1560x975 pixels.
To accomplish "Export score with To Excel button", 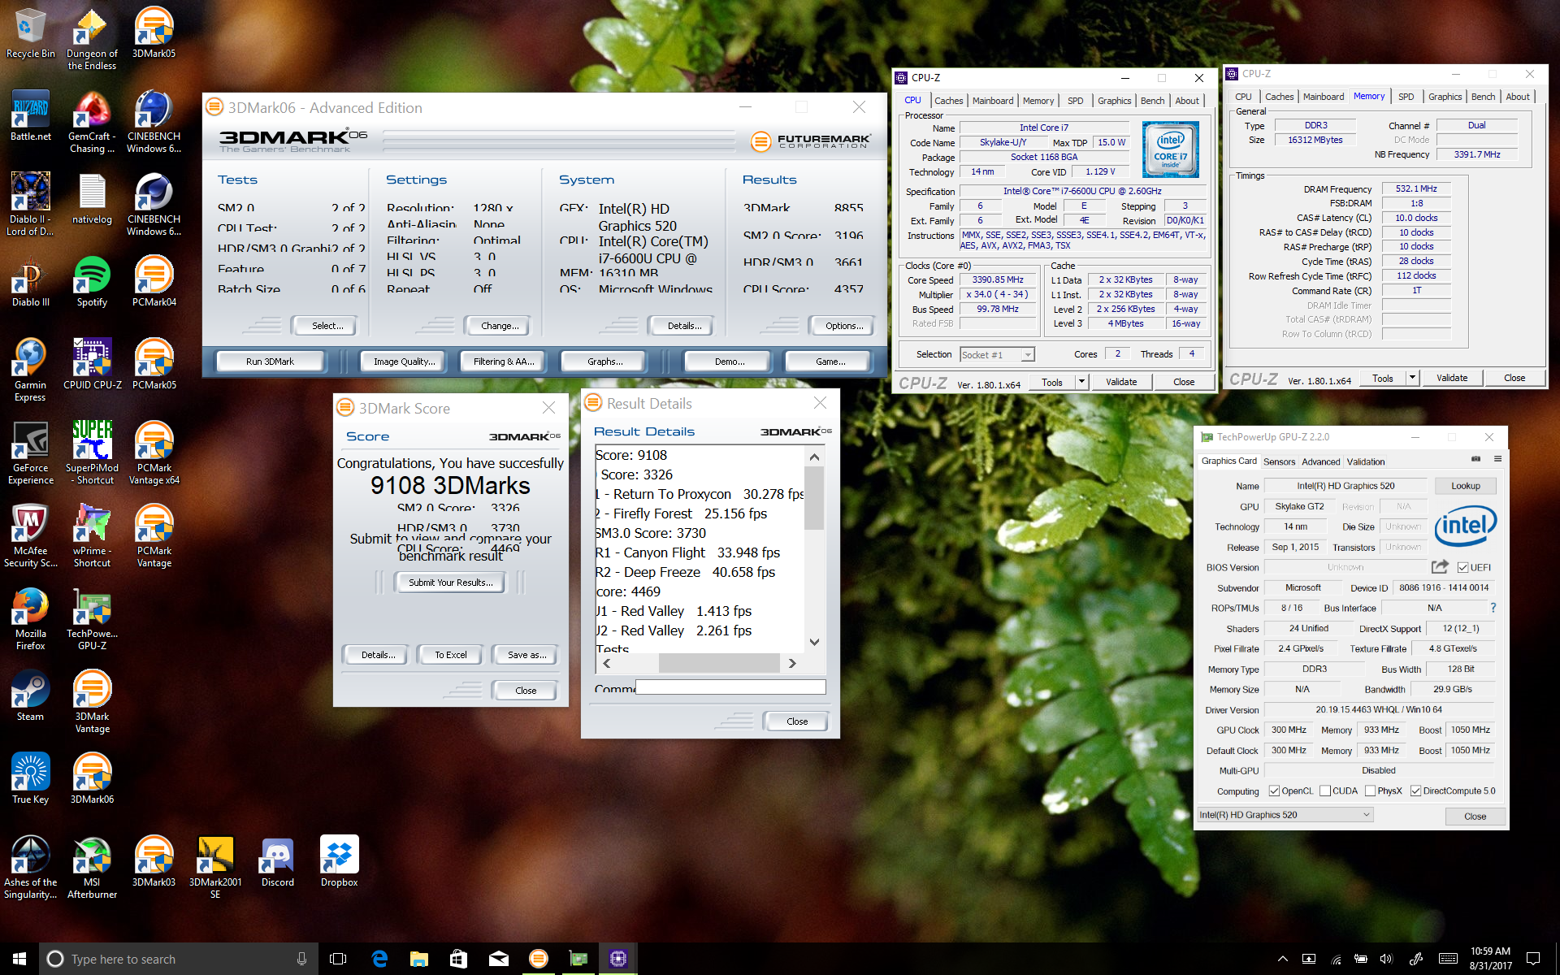I will (x=450, y=655).
